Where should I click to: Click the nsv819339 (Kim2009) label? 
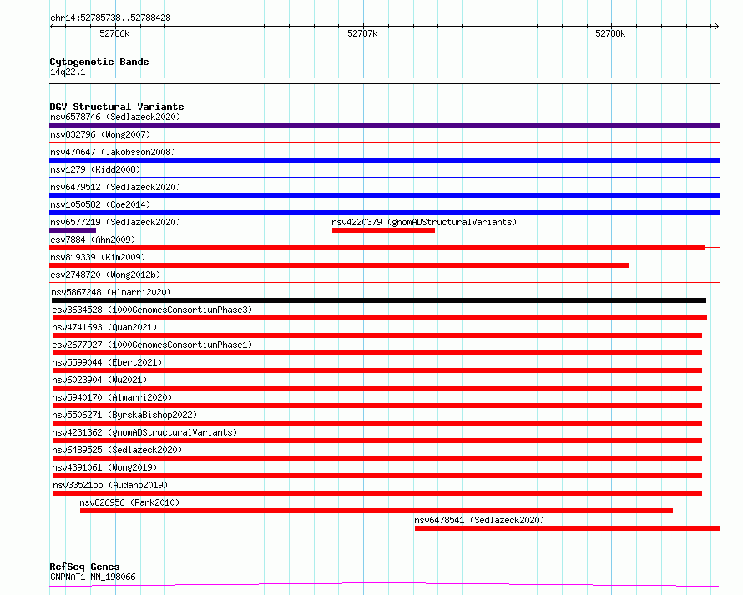click(x=98, y=257)
